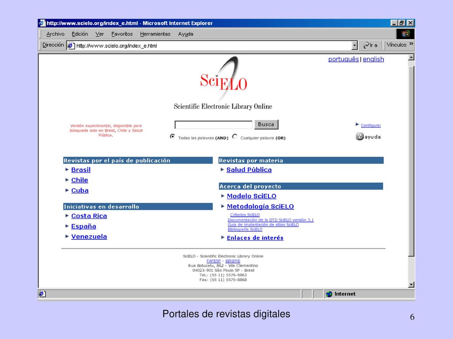Click the arrow bullet beside Modelo SciELO

[x=223, y=196]
